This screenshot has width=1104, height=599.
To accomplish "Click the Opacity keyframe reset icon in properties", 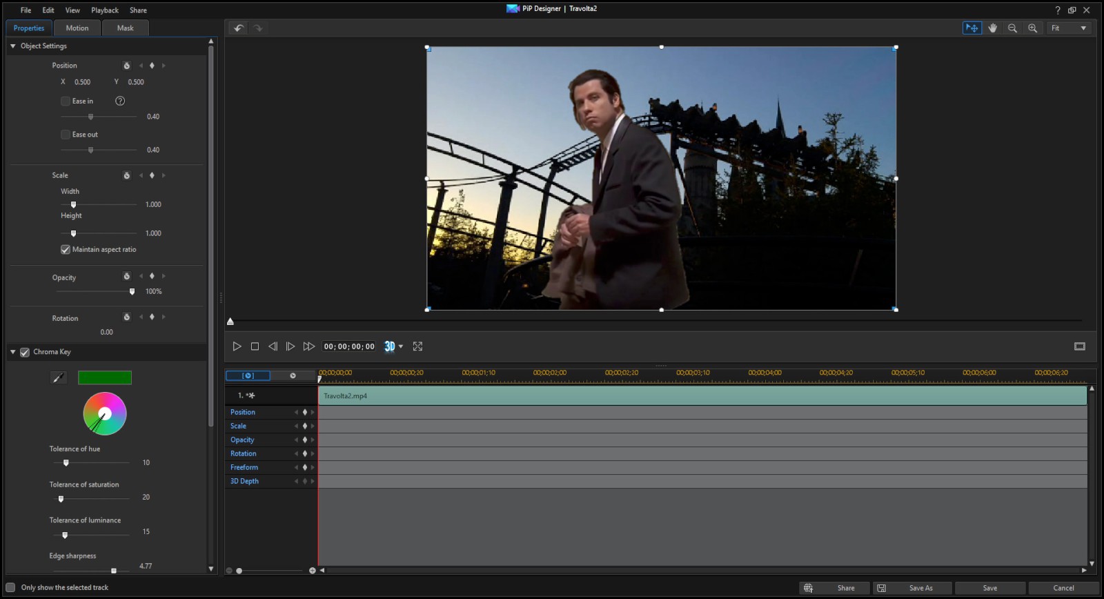I will point(126,276).
